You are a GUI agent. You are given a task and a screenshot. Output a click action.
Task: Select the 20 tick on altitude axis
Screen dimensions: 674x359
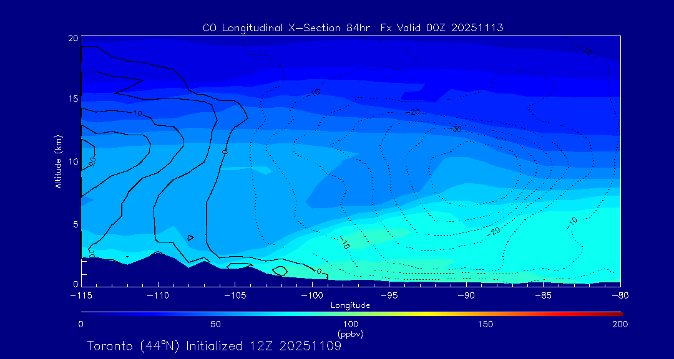[x=73, y=38]
